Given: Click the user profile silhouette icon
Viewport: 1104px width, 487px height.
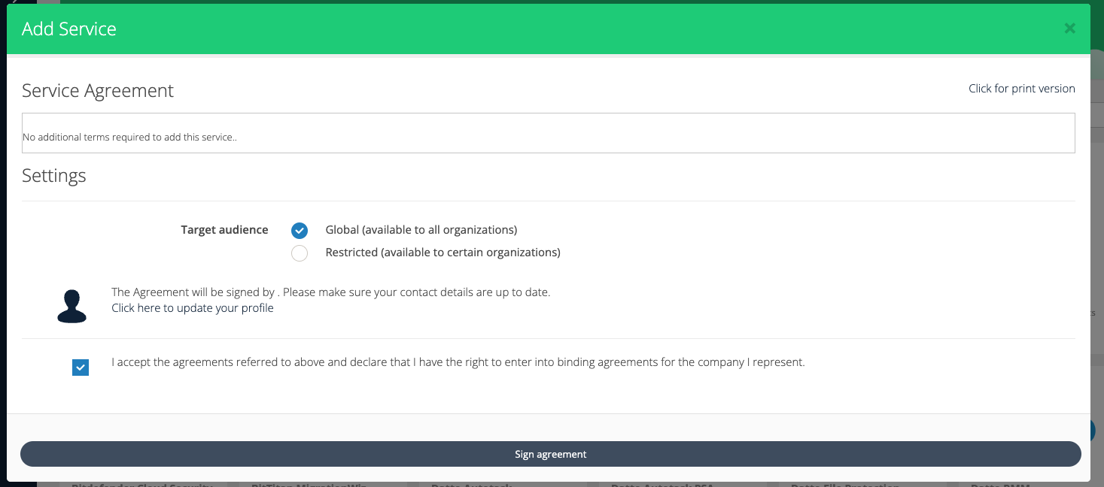Looking at the screenshot, I should (71, 306).
